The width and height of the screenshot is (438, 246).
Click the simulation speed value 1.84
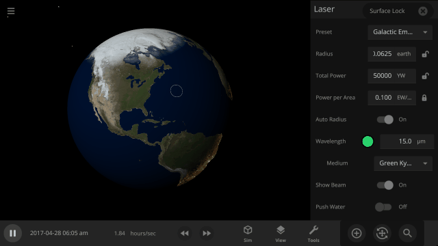pos(119,233)
